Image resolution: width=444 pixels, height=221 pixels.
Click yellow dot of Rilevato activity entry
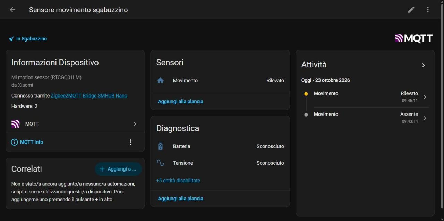coord(306,94)
